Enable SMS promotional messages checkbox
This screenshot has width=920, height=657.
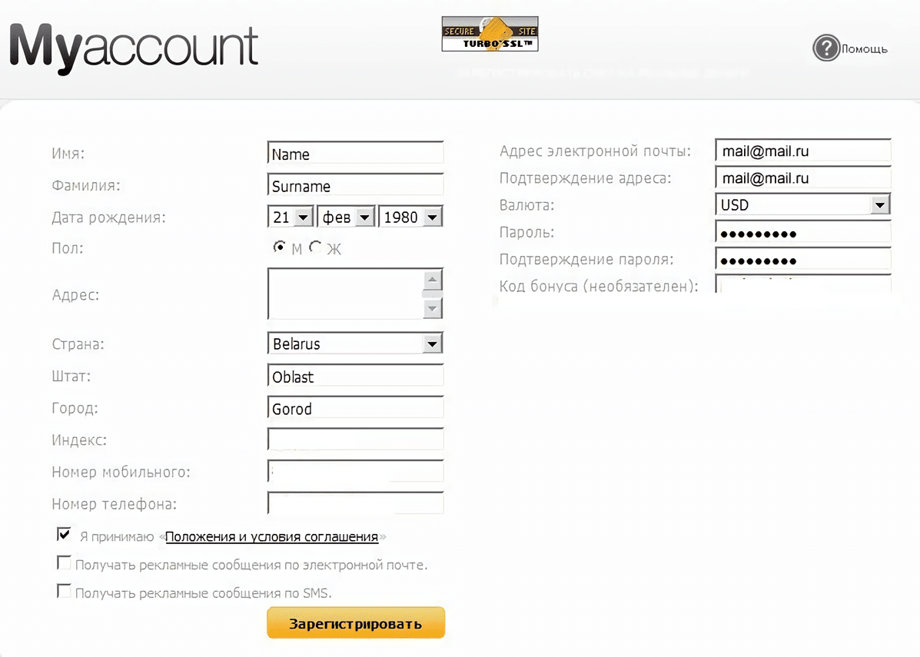[x=64, y=591]
